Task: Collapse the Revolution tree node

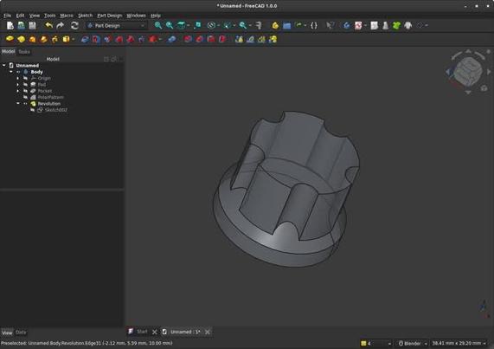Action: 18,103
